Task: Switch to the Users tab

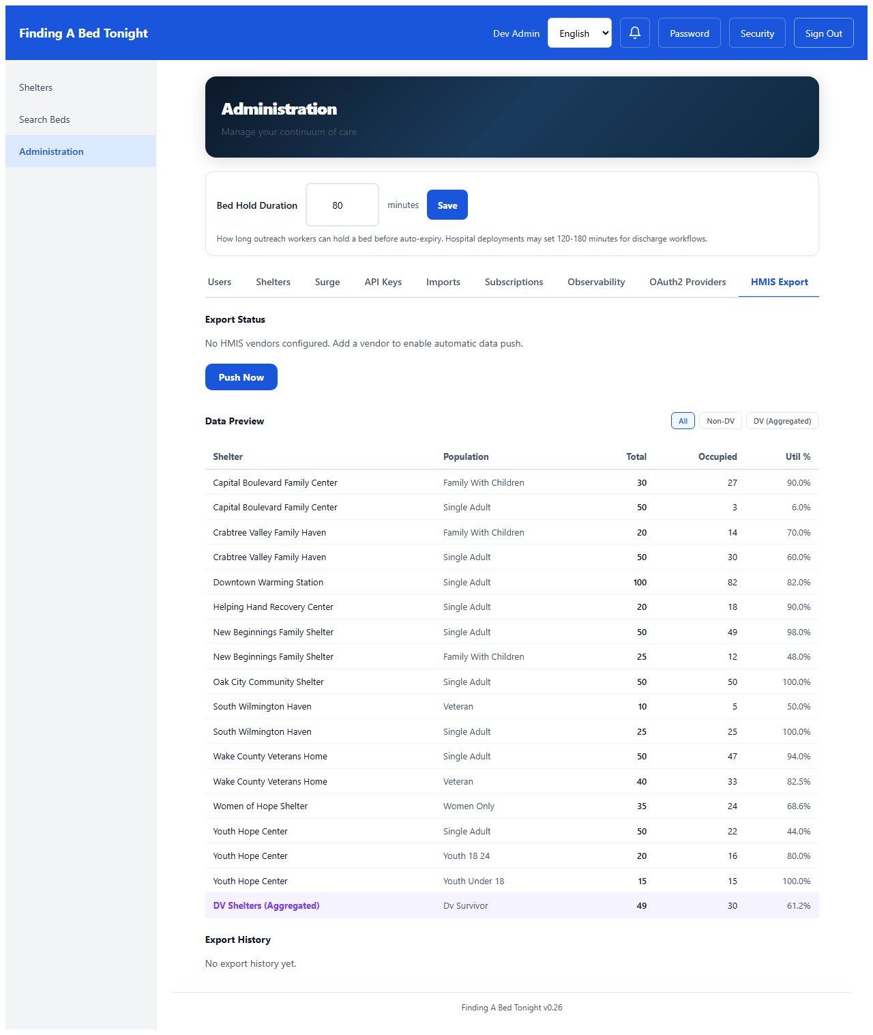Action: [220, 282]
